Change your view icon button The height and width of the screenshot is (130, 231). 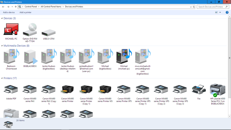tap(216, 12)
